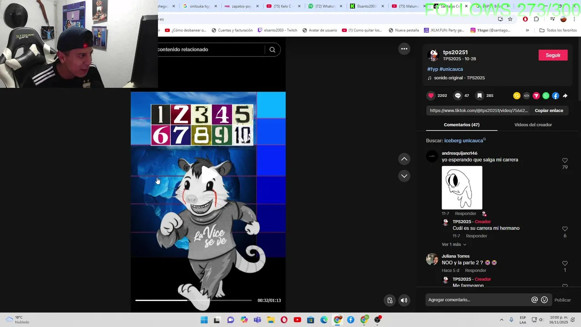Viewport: 581px width, 327px height.
Task: Go to the previous video arrow
Action: coord(404,159)
